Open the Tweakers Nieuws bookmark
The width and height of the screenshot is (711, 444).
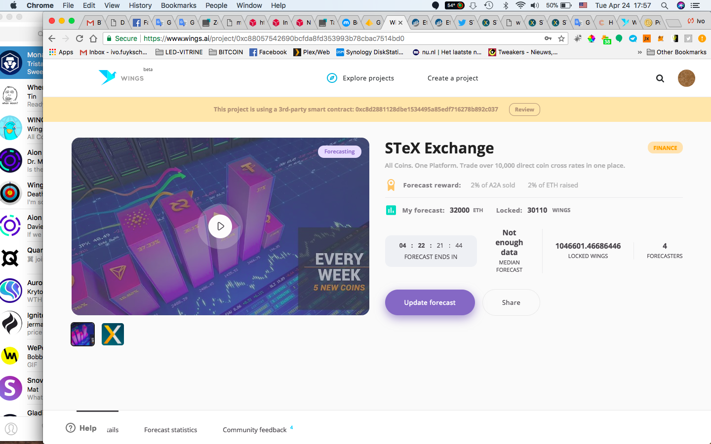coord(523,52)
